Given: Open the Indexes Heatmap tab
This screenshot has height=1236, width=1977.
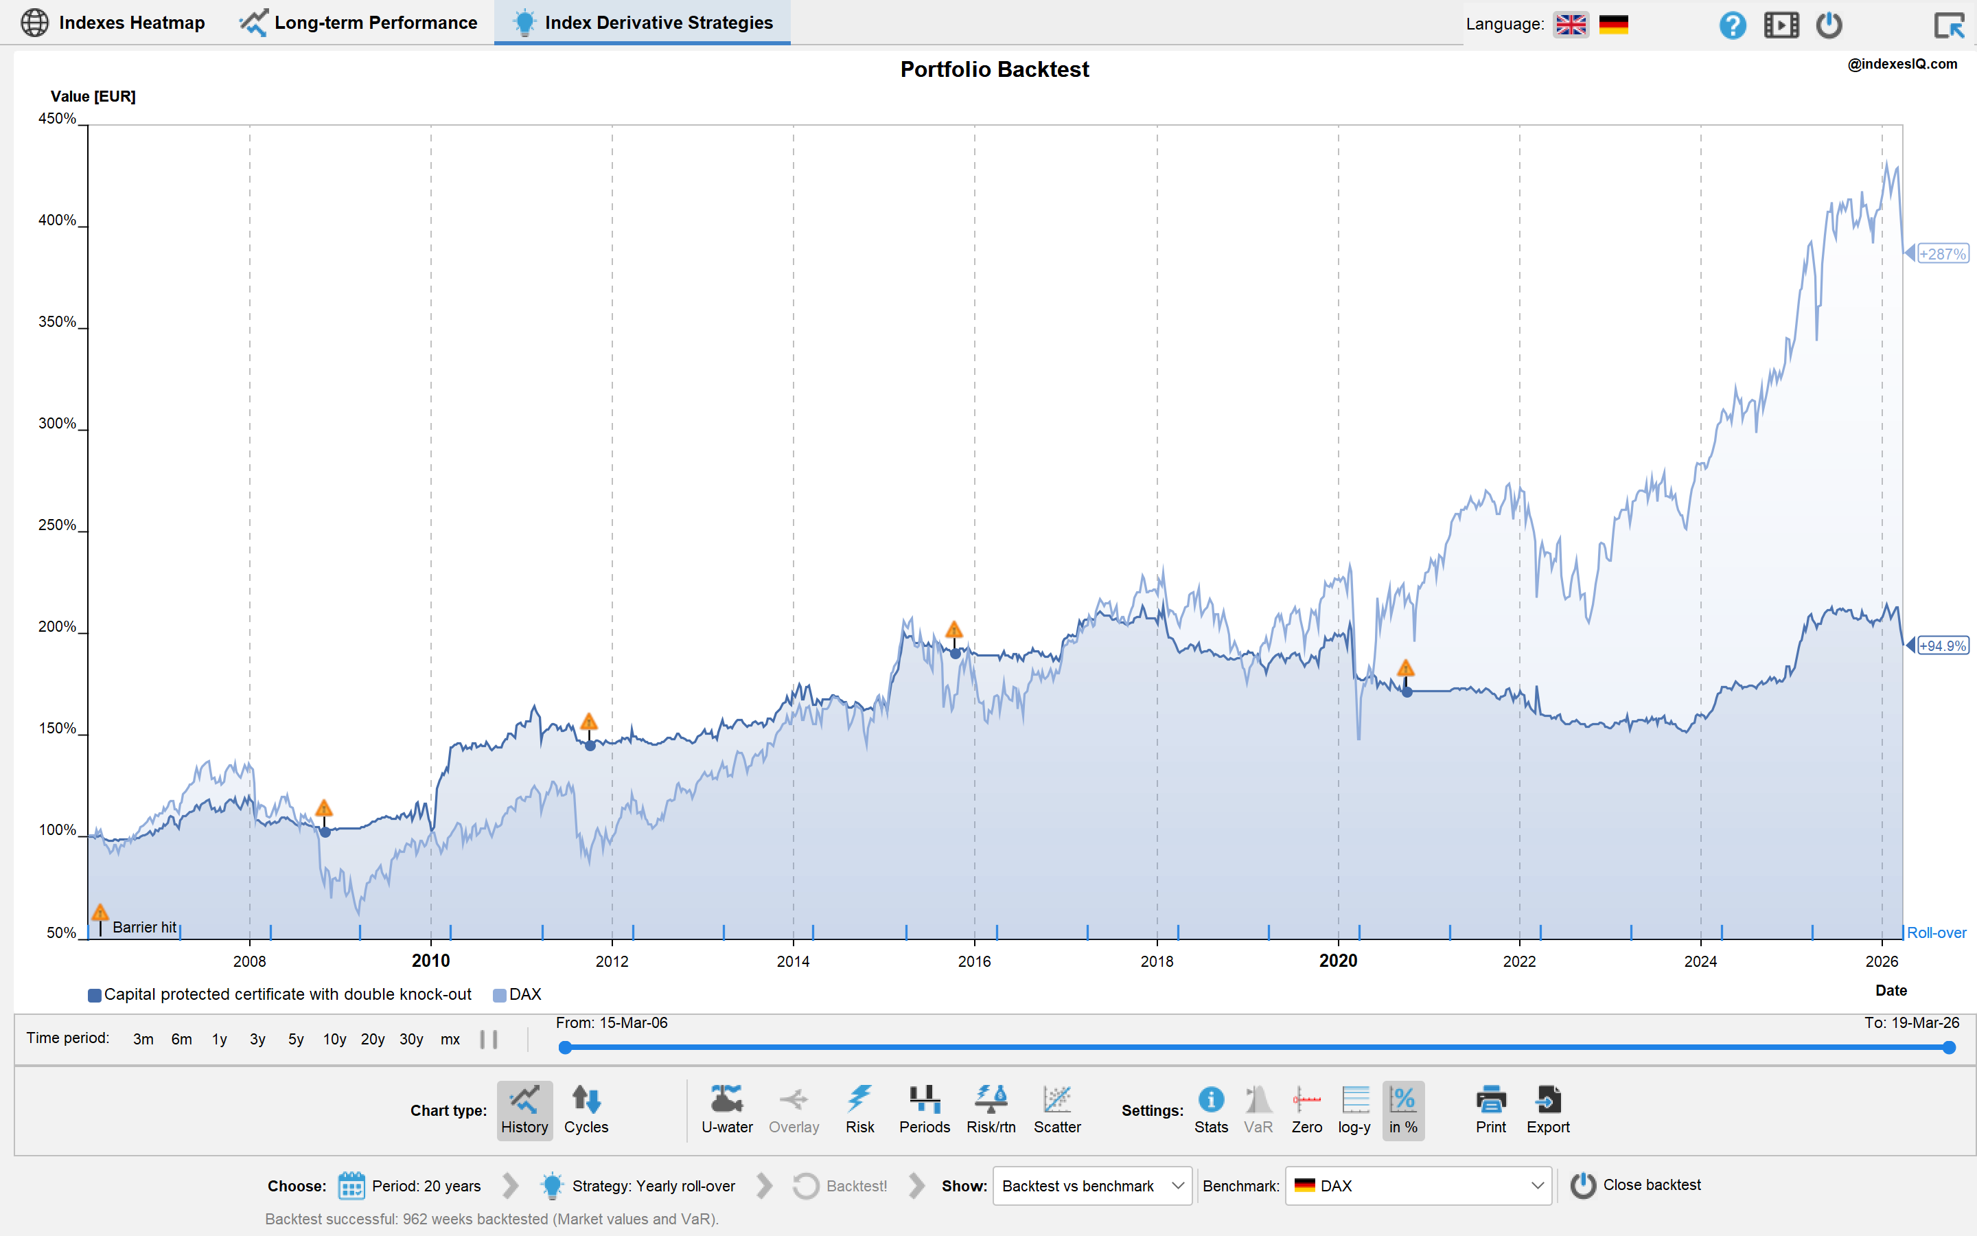Looking at the screenshot, I should [113, 23].
